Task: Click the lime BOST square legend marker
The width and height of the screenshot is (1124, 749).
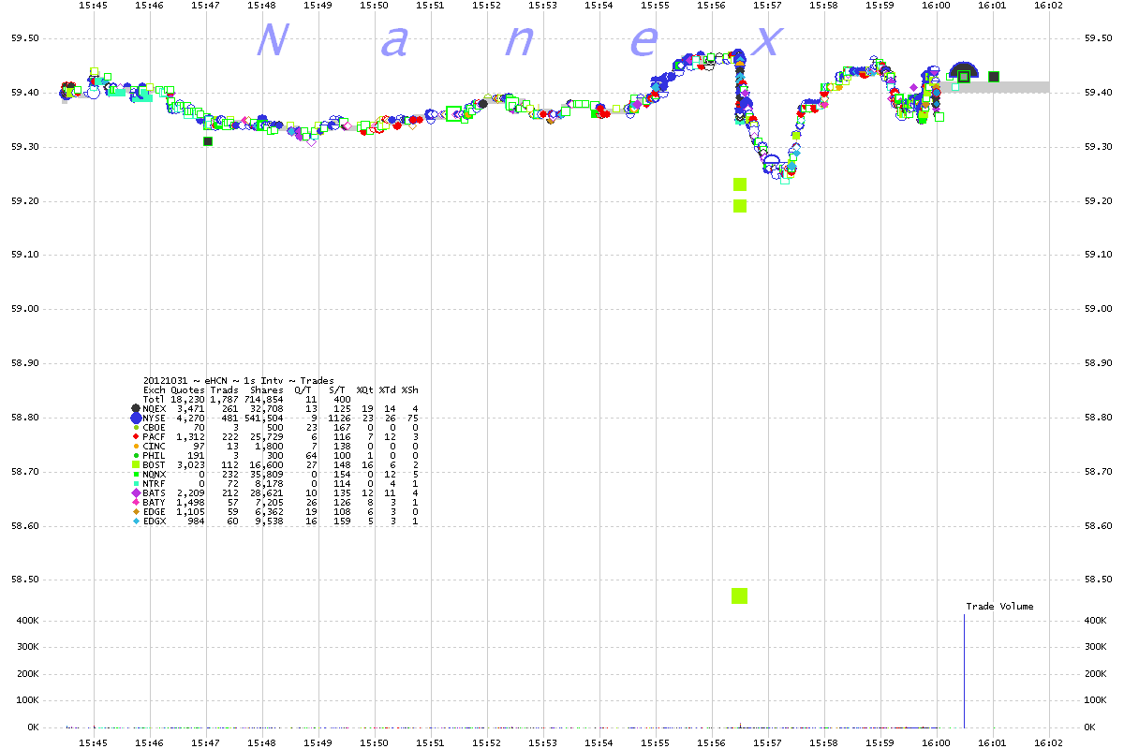Action: coord(136,464)
